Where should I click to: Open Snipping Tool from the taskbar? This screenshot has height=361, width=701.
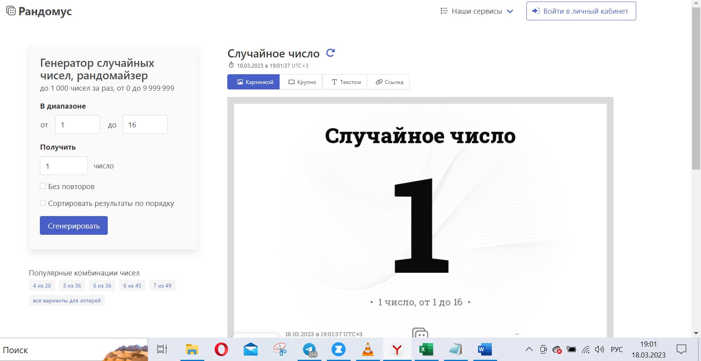[x=280, y=349]
